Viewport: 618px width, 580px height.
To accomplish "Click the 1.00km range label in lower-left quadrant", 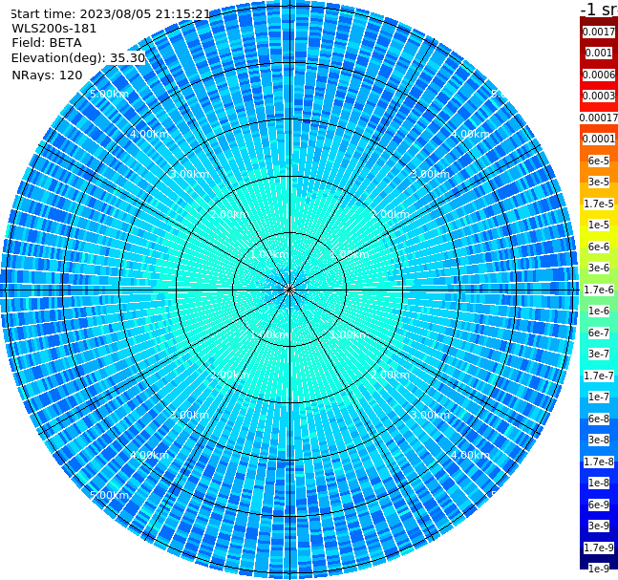I will point(270,334).
